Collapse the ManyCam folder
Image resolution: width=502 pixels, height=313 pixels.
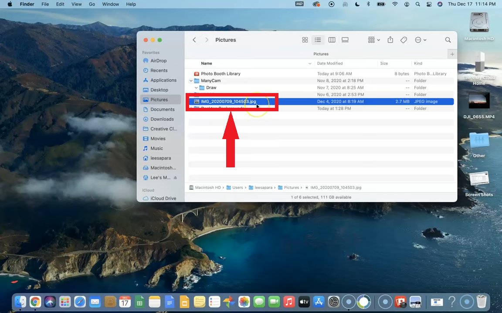191,81
